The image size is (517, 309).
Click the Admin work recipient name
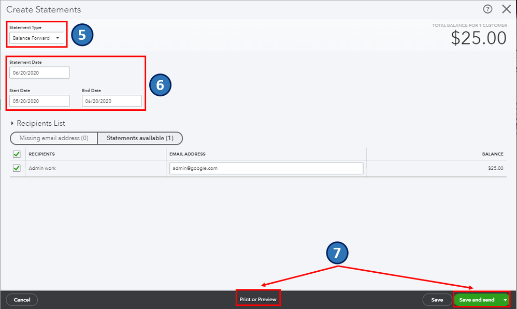click(x=42, y=168)
